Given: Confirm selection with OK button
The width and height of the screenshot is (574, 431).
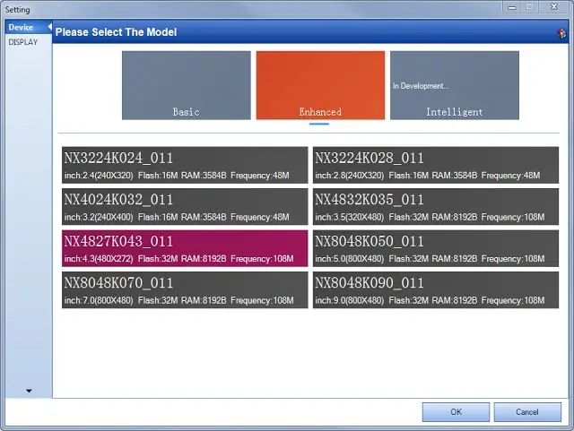Looking at the screenshot, I should (456, 412).
